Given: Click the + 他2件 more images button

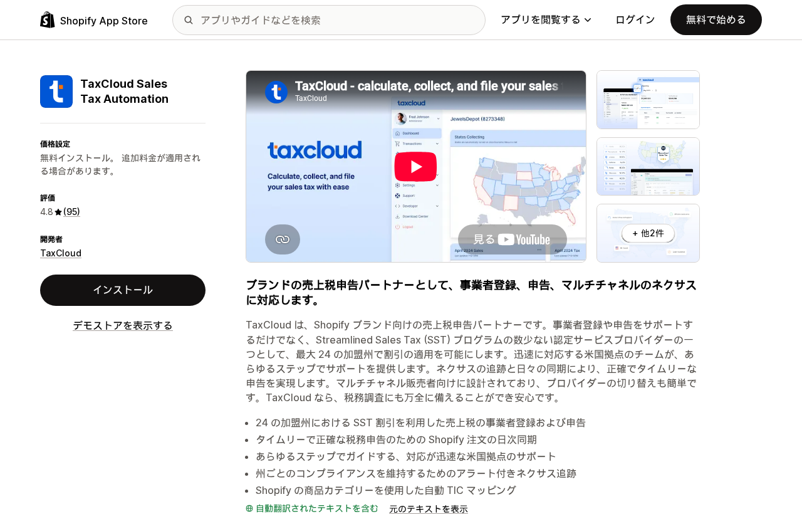Looking at the screenshot, I should click(x=648, y=233).
